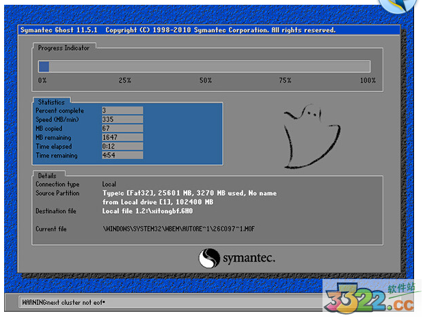
Task: Click the MB remaining label
Action: click(x=53, y=137)
